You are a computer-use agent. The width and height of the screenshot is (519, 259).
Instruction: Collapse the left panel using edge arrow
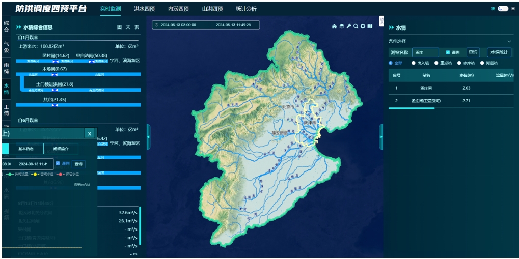coord(148,136)
